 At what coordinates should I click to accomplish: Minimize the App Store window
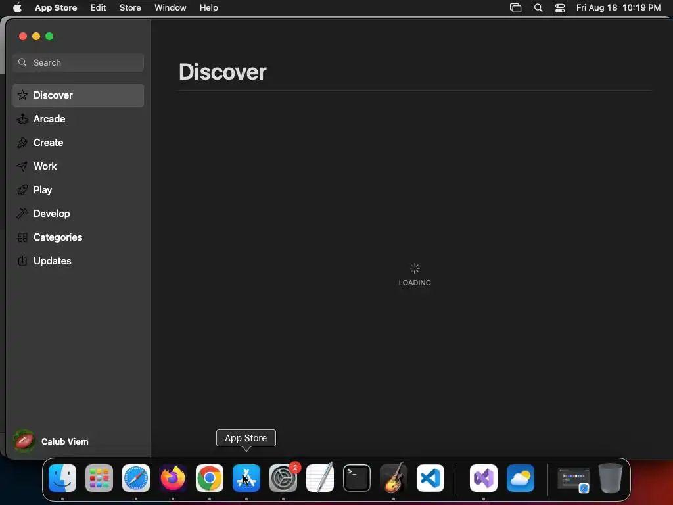point(37,37)
